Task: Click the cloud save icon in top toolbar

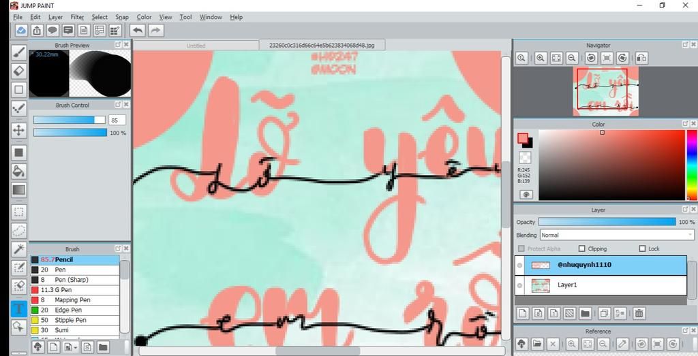Action: point(21,30)
